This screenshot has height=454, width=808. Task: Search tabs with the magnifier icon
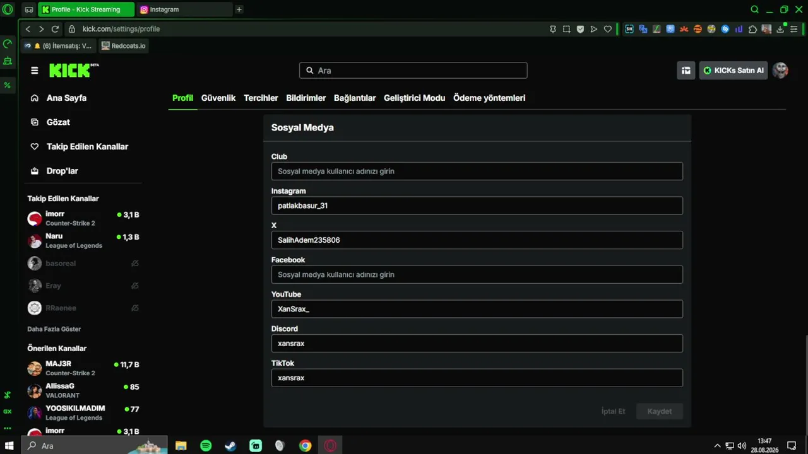pos(755,9)
